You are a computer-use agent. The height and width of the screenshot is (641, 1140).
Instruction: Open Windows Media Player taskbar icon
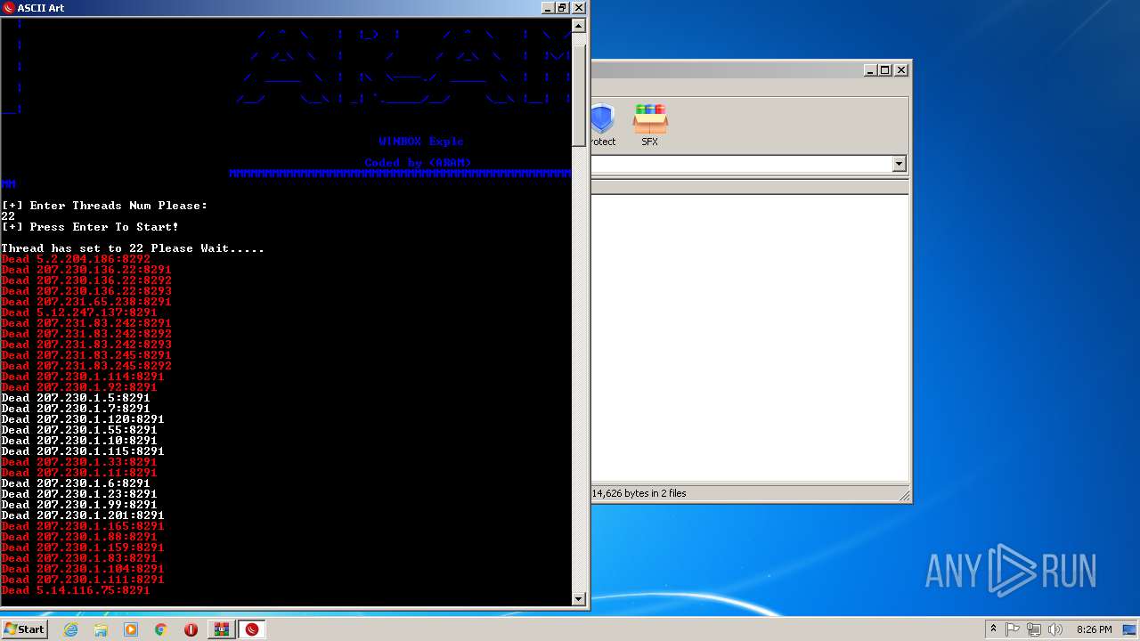pyautogui.click(x=131, y=629)
